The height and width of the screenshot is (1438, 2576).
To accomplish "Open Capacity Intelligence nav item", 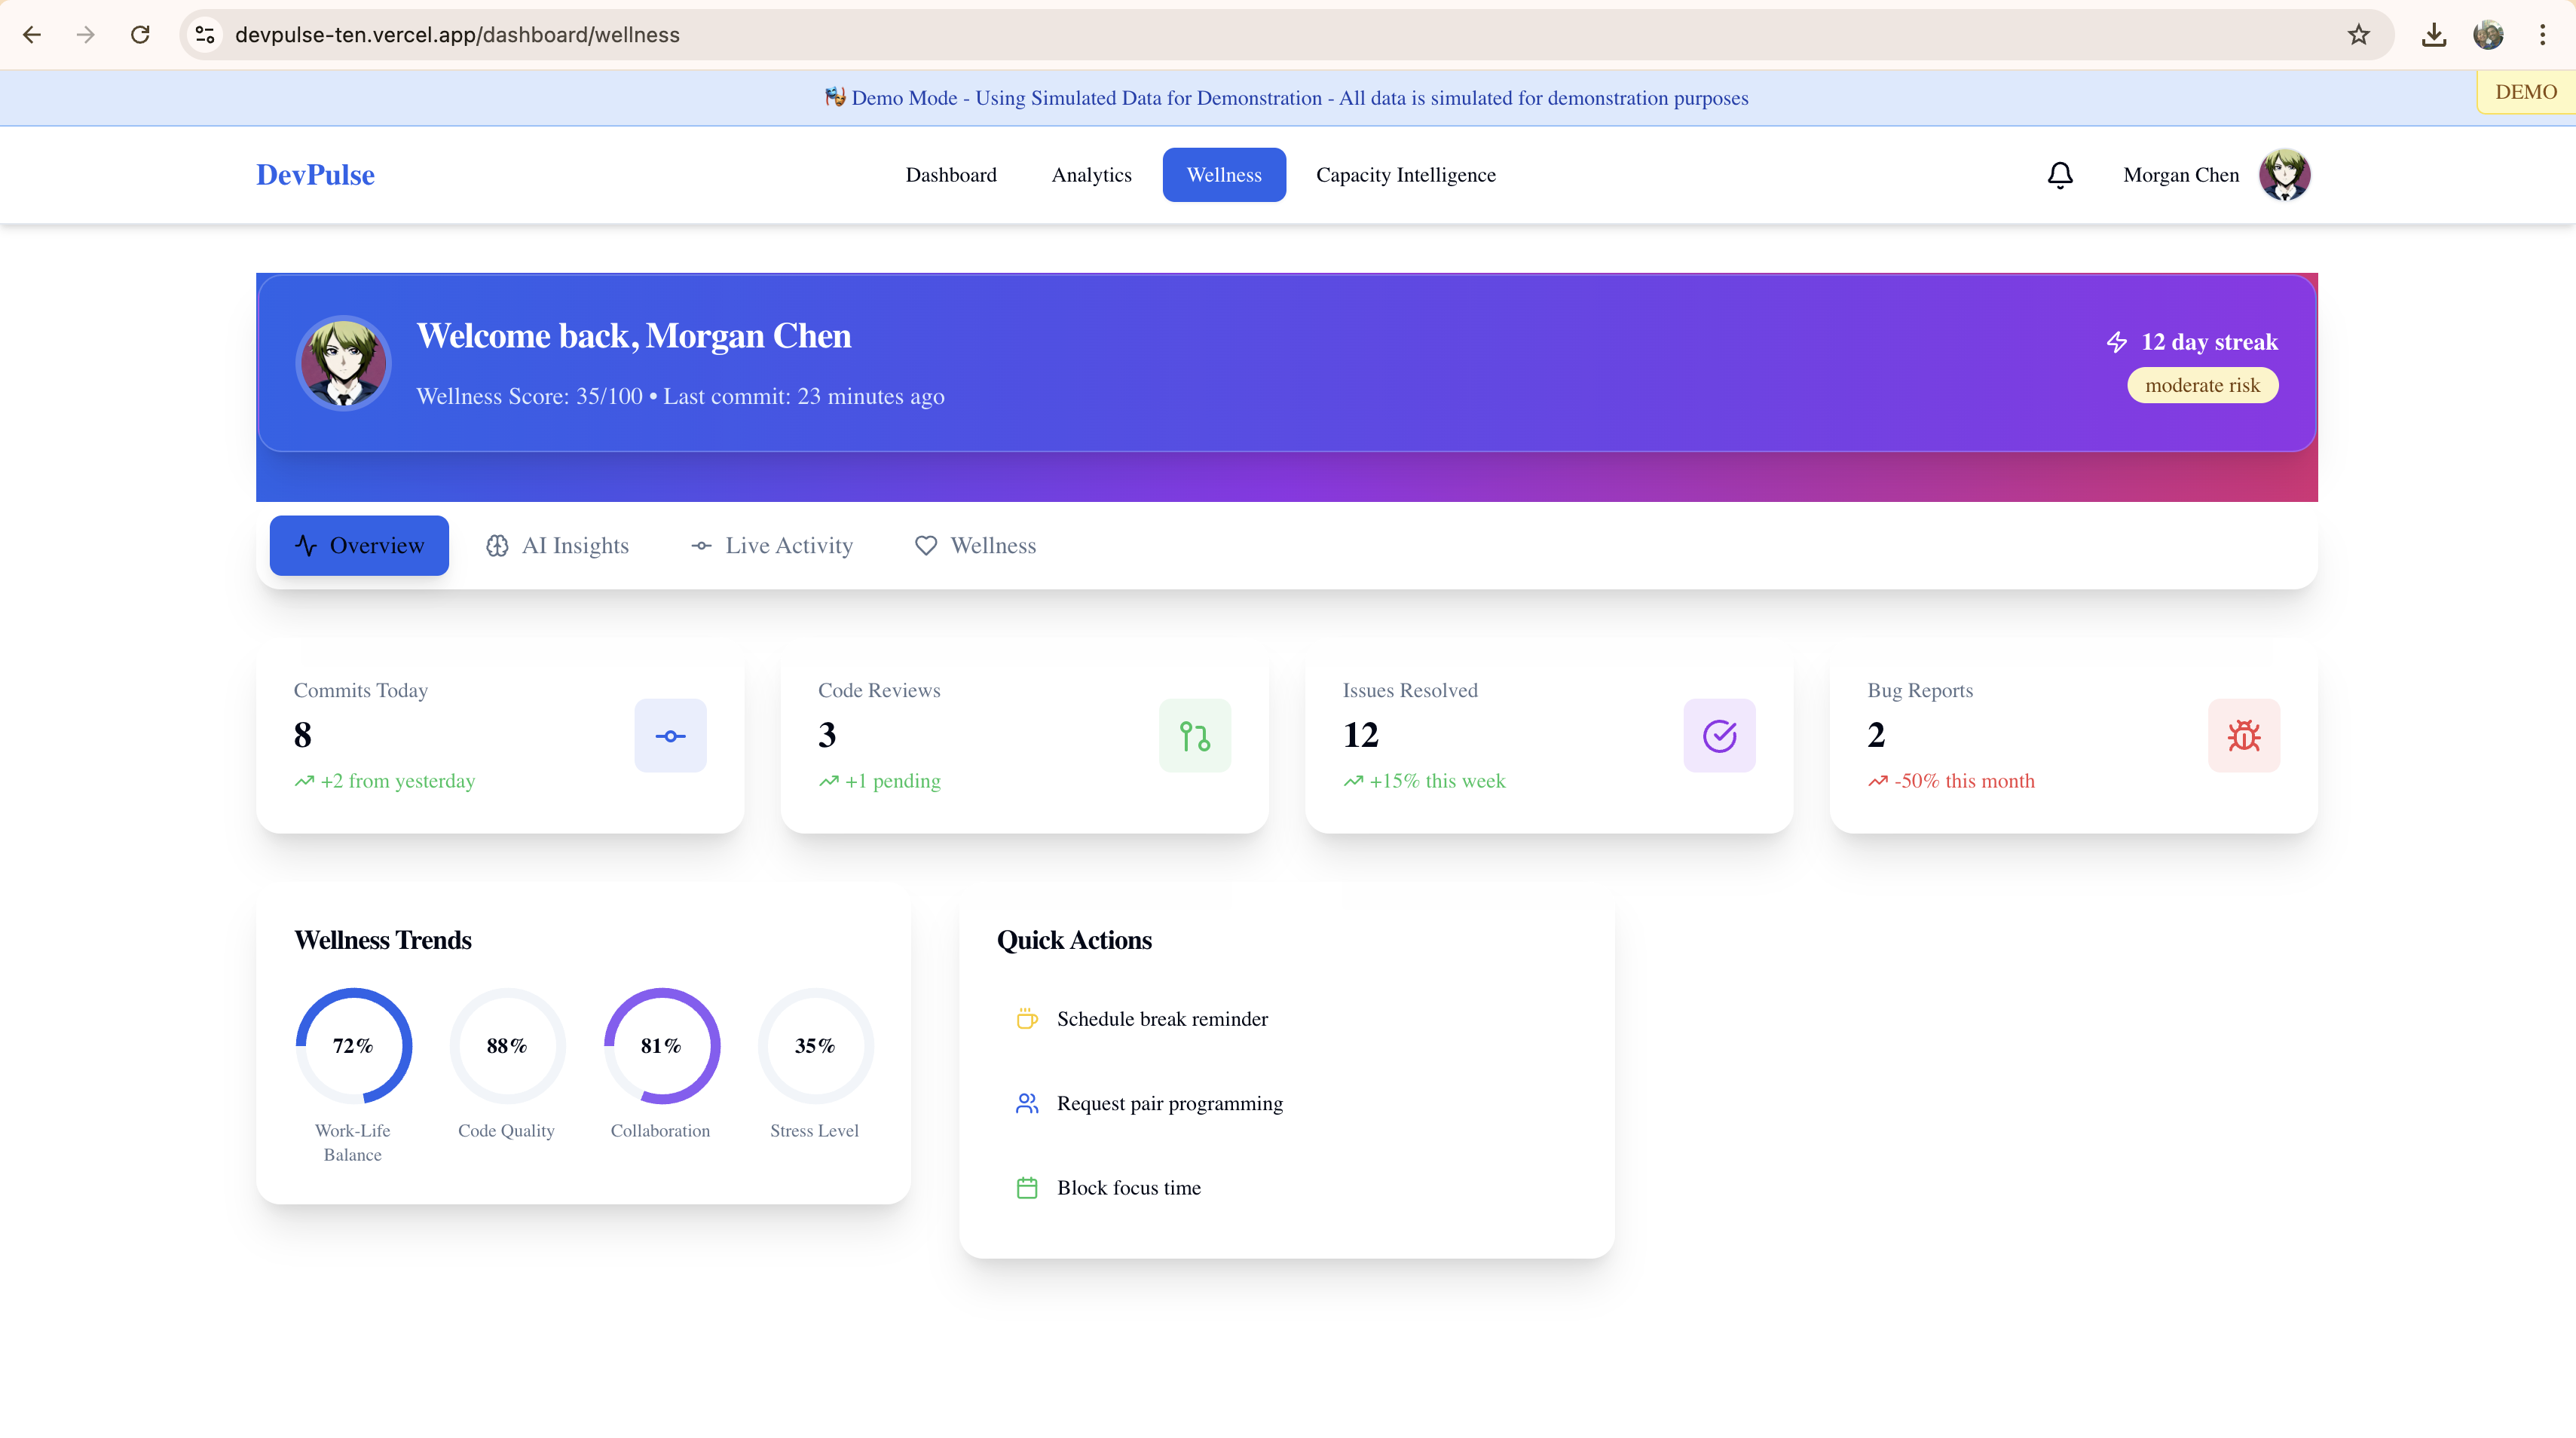I will pyautogui.click(x=1405, y=175).
